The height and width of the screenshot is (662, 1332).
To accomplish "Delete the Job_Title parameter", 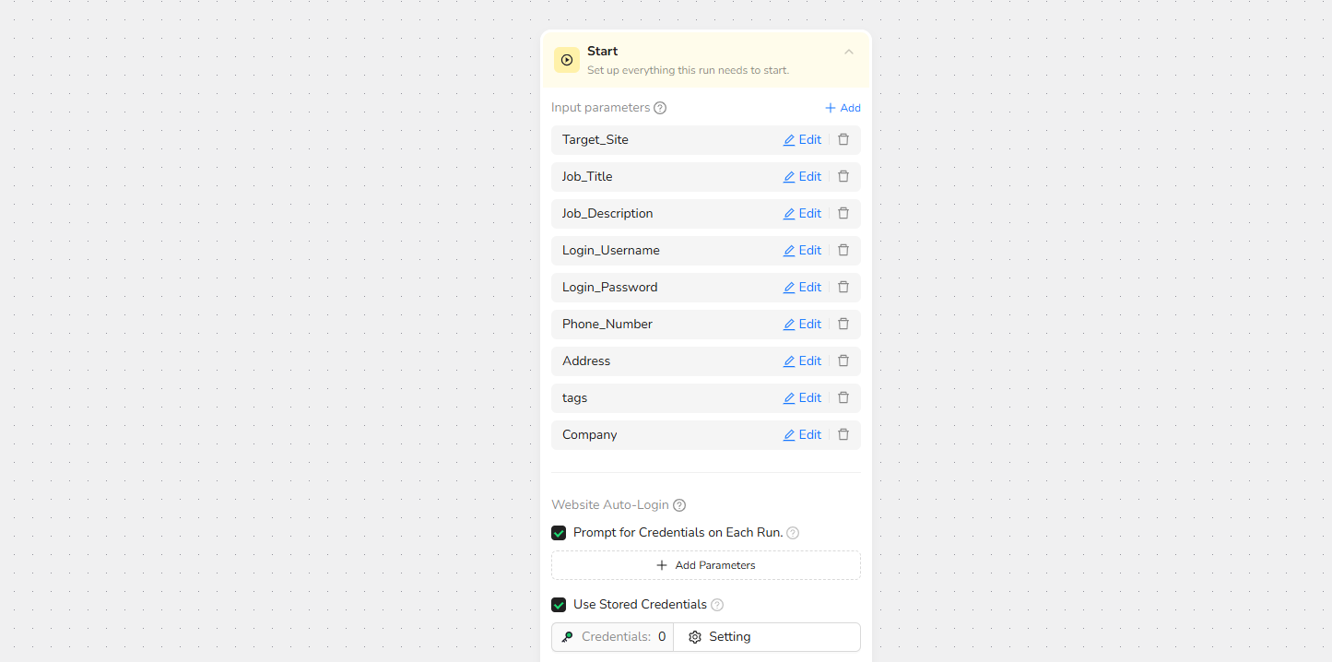I will (843, 177).
